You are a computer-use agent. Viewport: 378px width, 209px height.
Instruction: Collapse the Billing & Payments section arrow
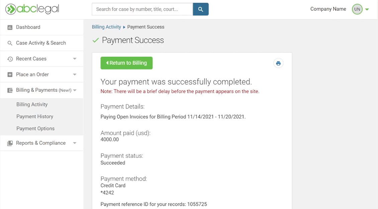click(75, 90)
